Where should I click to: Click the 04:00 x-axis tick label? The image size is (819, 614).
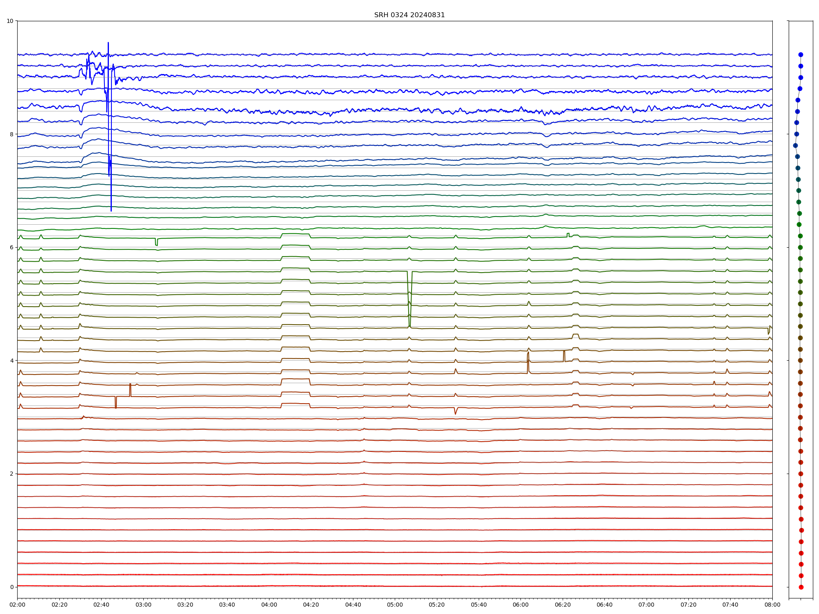[x=269, y=605]
